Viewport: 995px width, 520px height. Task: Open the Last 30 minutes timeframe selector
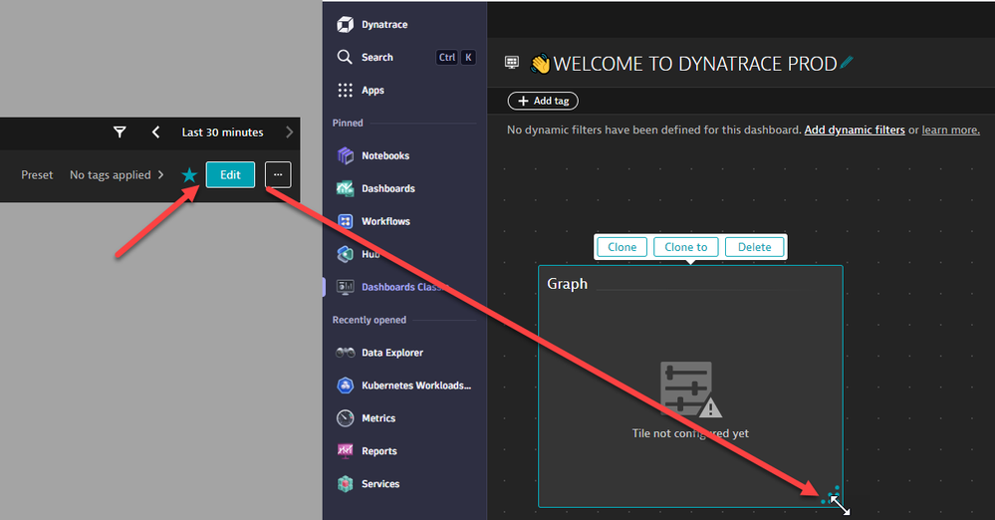[223, 132]
